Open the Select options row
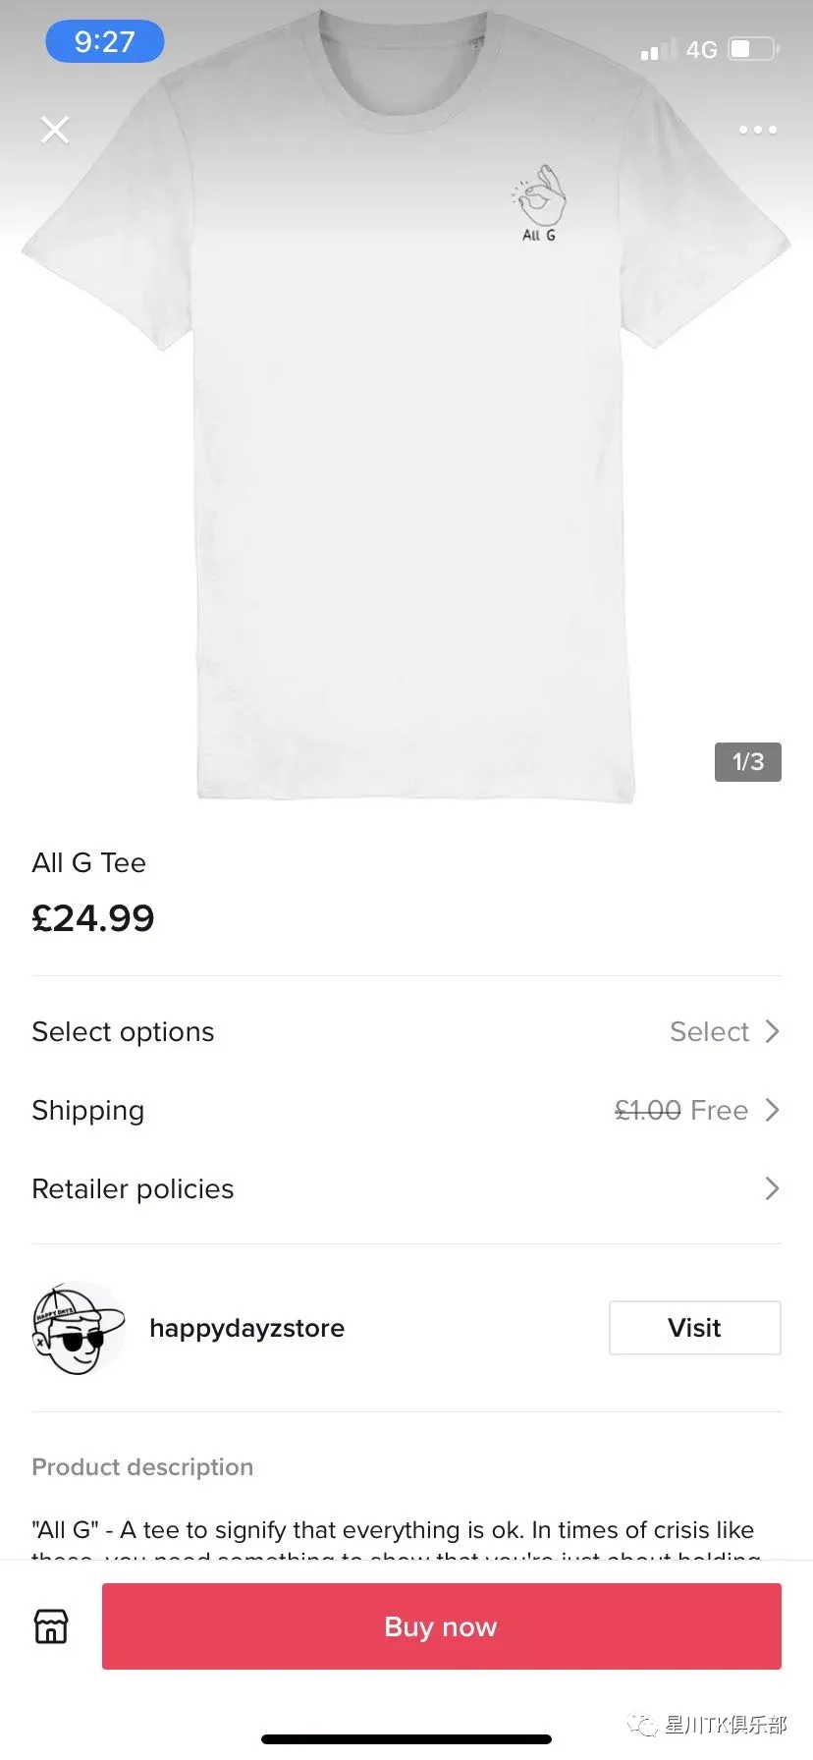 point(406,1031)
